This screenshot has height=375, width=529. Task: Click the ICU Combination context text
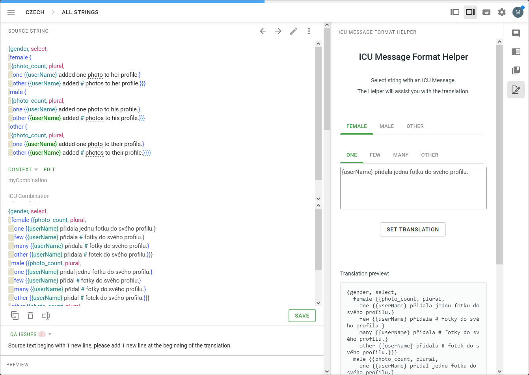pos(29,196)
